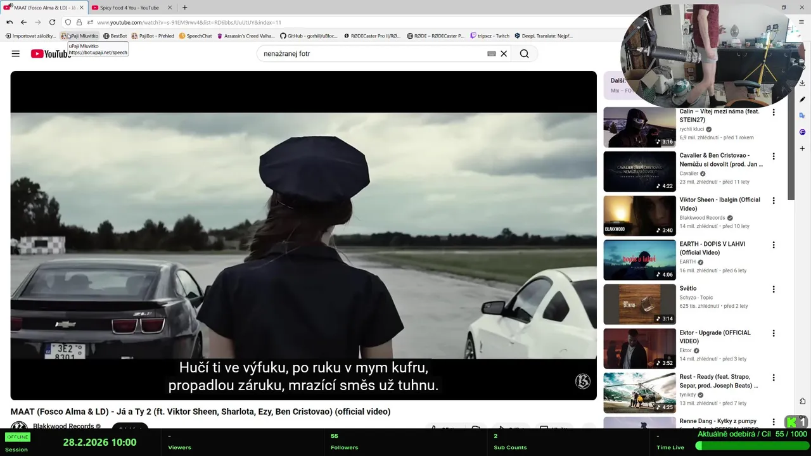Click the '28.2.2026 10:00' overlay date
This screenshot has height=456, width=811.
pos(99,442)
